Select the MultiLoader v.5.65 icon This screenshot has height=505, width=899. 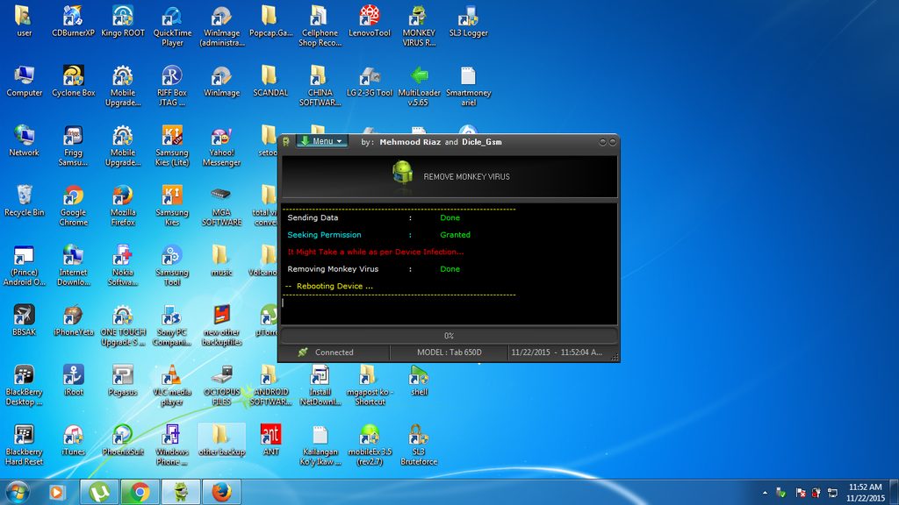coord(419,86)
